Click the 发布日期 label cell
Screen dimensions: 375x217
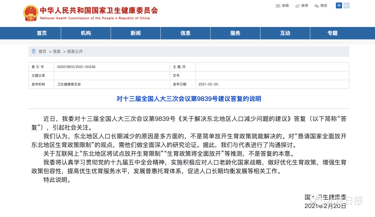click(x=183, y=84)
